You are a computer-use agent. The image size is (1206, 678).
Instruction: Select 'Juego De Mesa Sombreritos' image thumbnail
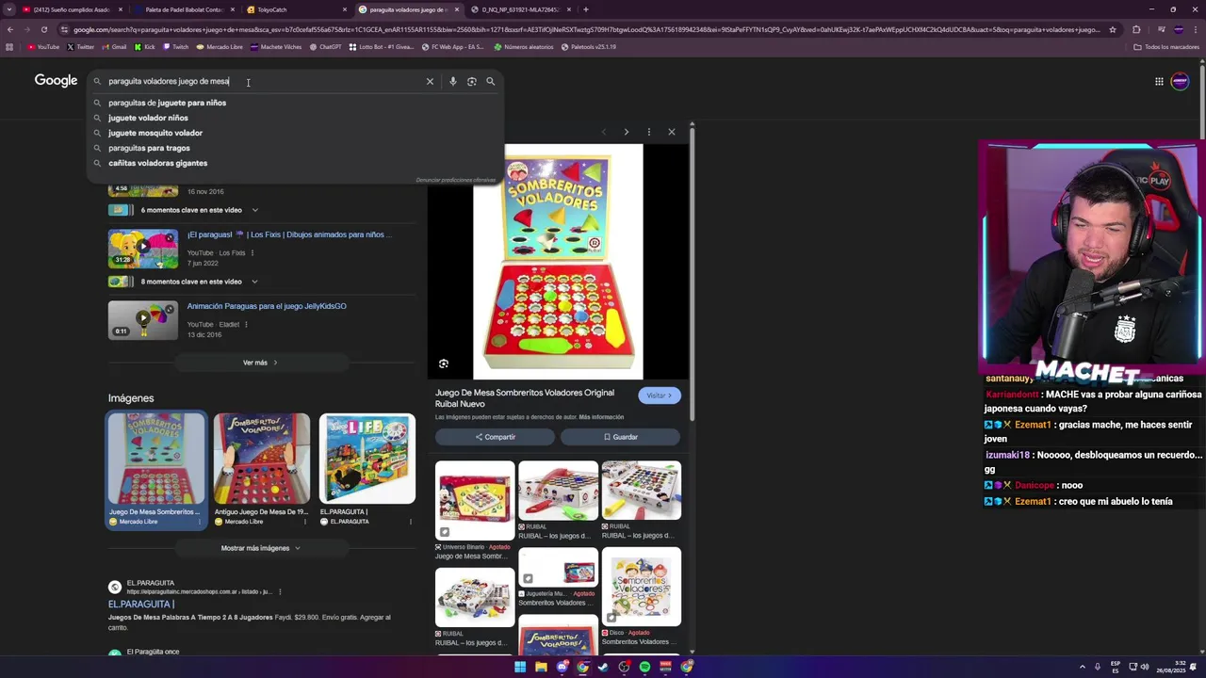click(x=155, y=460)
